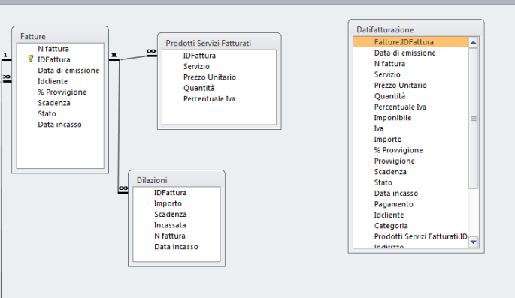Select 'Quantità' in Prodotti Servizi Fatturati table
515x298 pixels.
[x=198, y=88]
